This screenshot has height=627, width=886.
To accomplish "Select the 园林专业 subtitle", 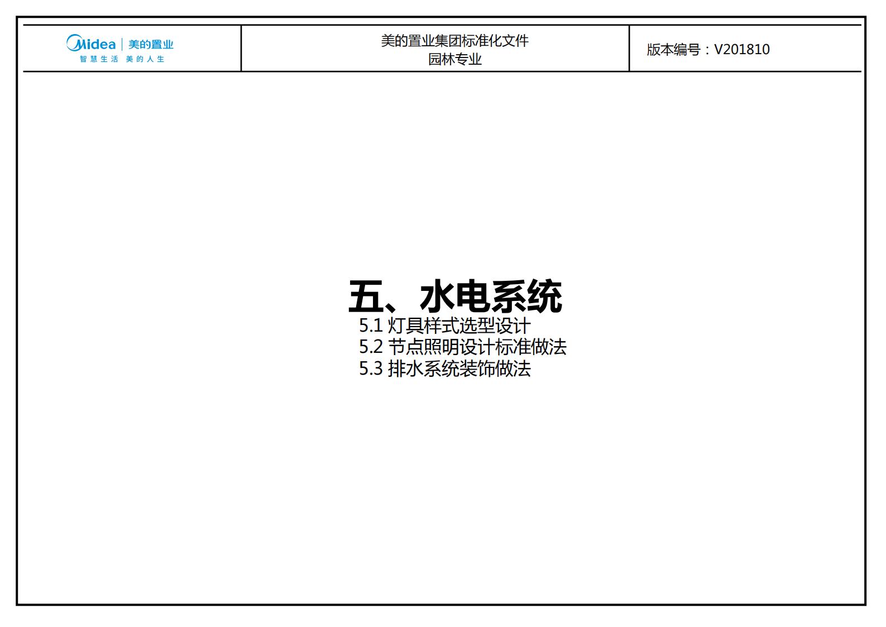I will pyautogui.click(x=454, y=59).
